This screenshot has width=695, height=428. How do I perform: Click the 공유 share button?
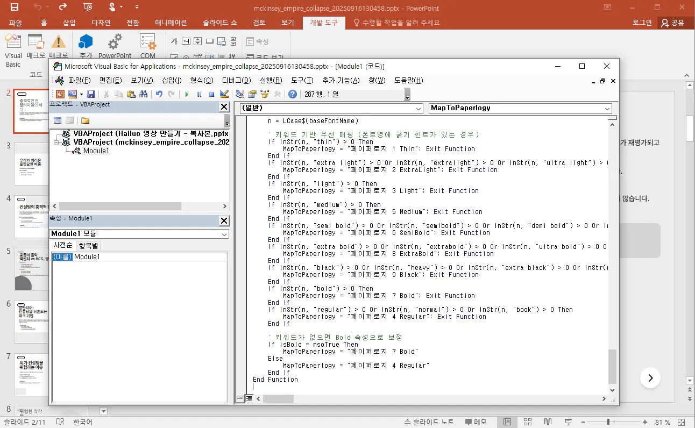pyautogui.click(x=673, y=23)
